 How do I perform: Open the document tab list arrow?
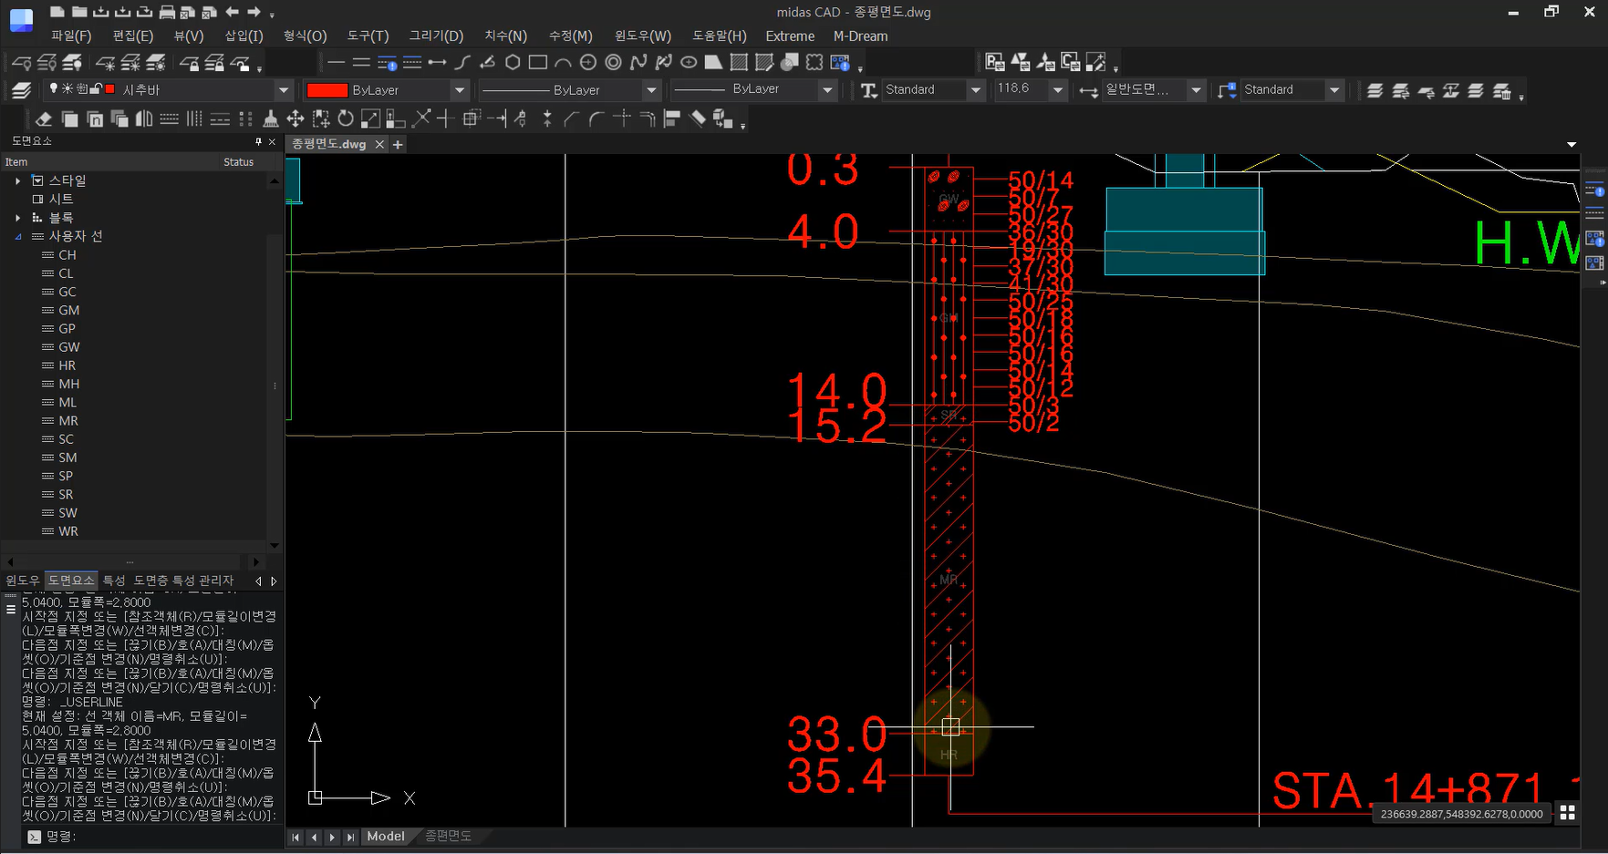point(1572,144)
